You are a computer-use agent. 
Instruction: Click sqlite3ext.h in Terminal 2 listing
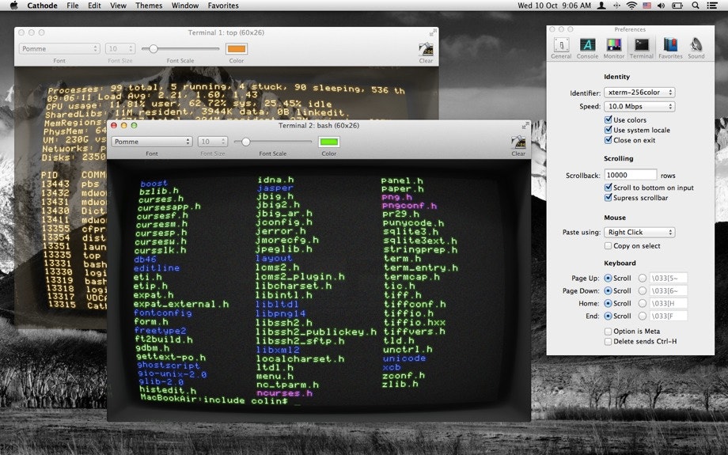420,241
